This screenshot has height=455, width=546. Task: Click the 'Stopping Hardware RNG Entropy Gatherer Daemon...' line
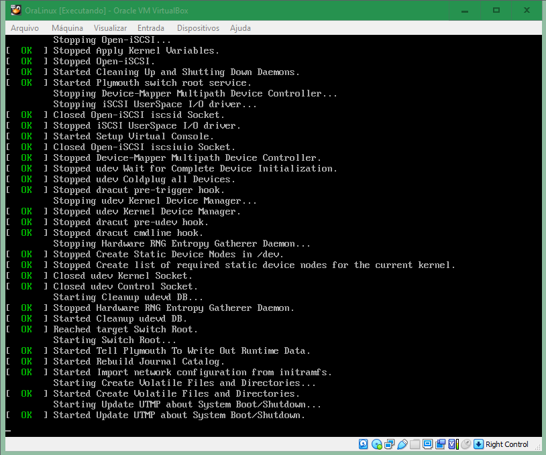(x=182, y=243)
